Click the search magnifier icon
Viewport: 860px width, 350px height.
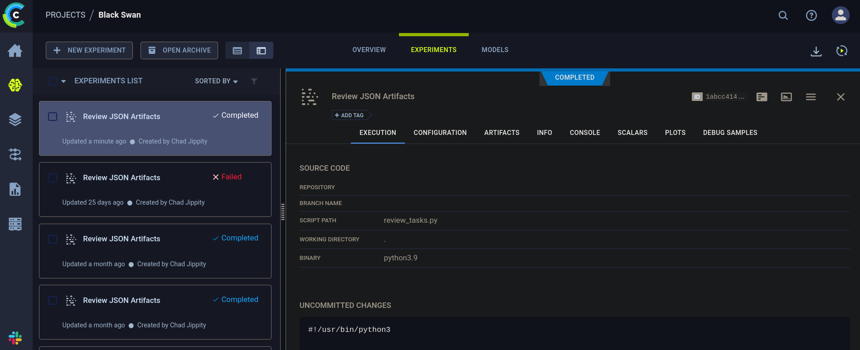(x=783, y=15)
